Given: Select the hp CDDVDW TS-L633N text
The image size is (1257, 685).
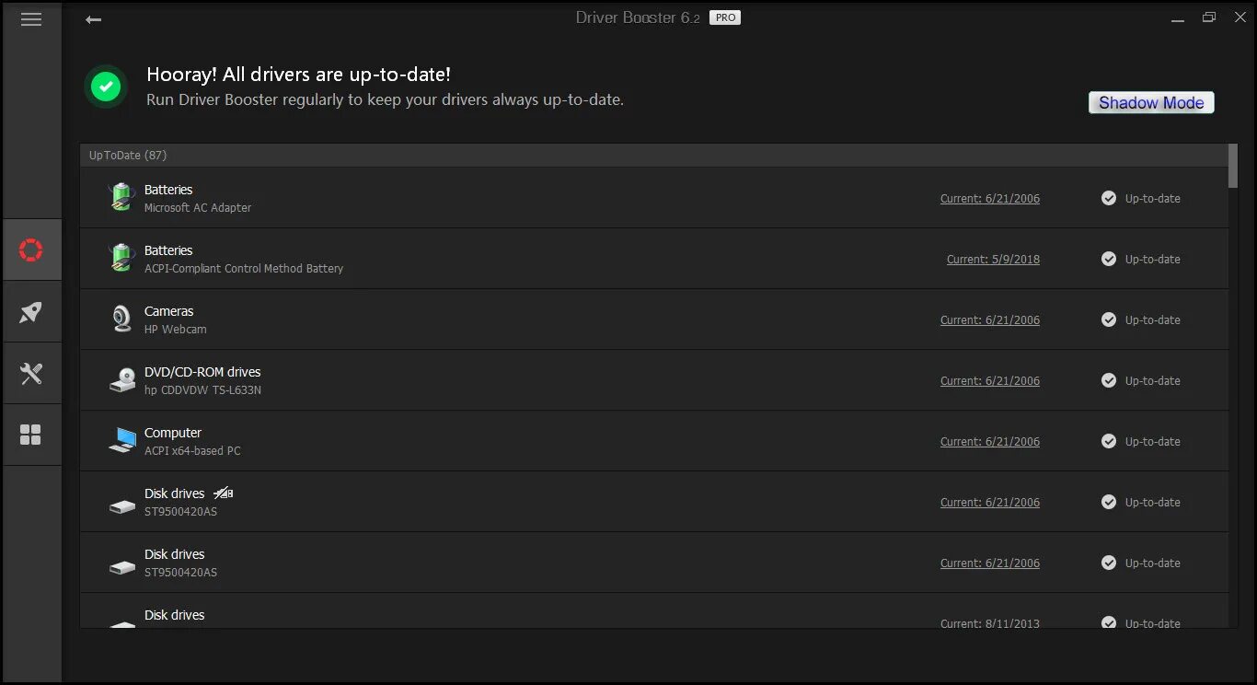Looking at the screenshot, I should click(203, 390).
